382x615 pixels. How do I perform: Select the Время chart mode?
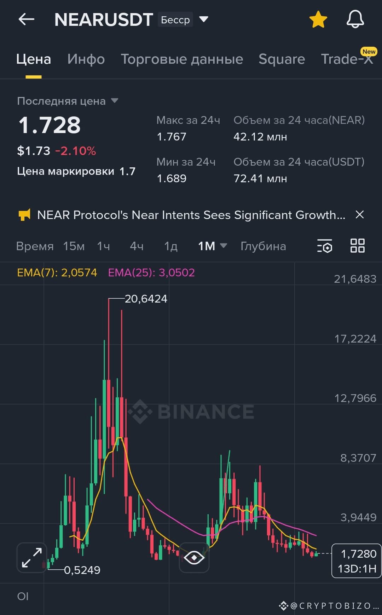pyautogui.click(x=35, y=246)
